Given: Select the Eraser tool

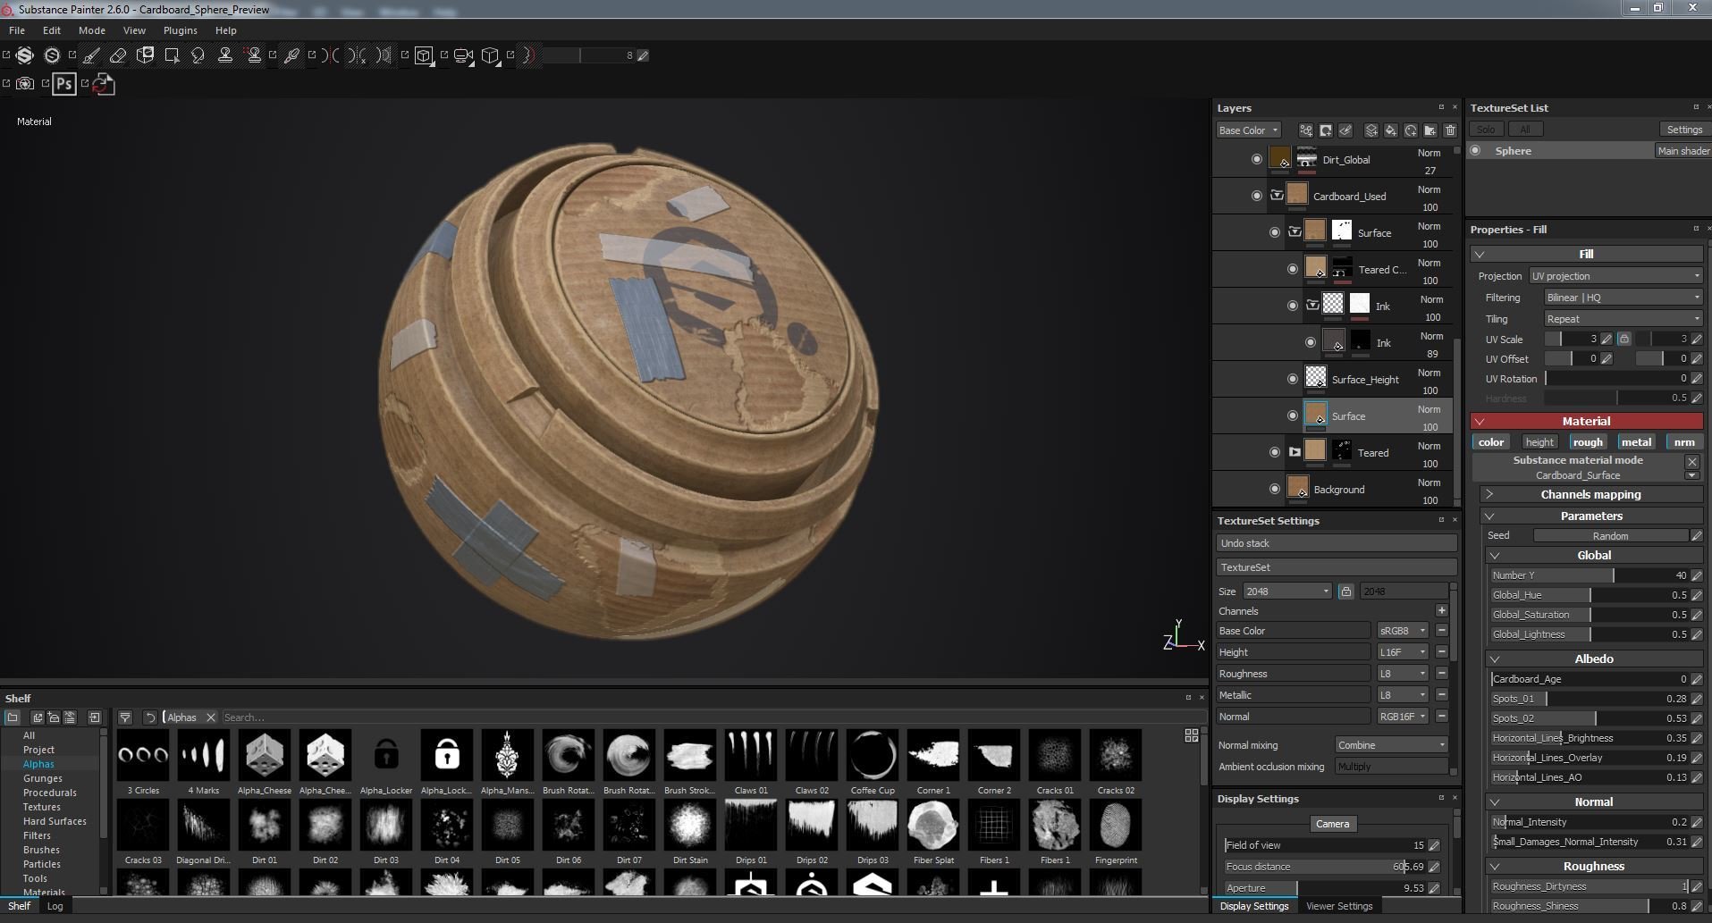Looking at the screenshot, I should pyautogui.click(x=118, y=55).
